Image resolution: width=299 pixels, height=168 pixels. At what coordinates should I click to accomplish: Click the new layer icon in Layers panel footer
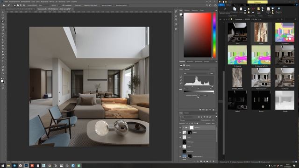(x=210, y=161)
